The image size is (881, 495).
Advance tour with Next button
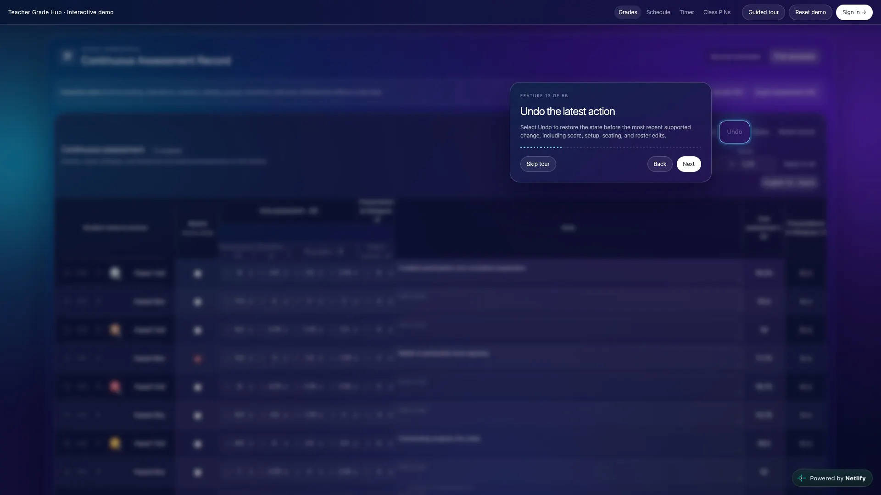click(x=689, y=164)
